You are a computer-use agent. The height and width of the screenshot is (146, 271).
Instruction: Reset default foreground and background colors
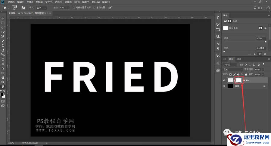click(1, 91)
